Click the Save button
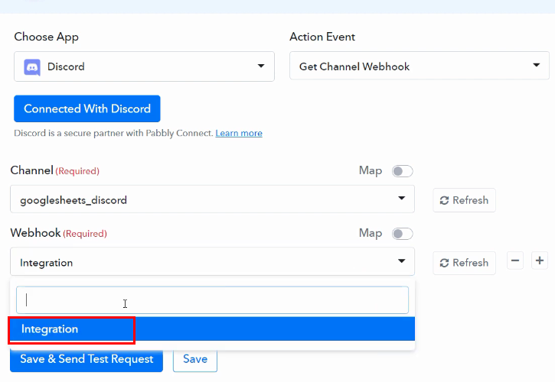 coord(195,360)
